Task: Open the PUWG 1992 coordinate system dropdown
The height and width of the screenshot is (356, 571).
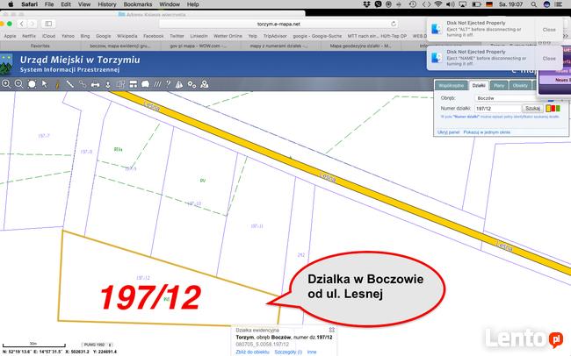Action: coord(98,343)
